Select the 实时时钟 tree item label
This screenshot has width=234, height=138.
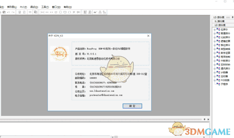(x=226, y=65)
